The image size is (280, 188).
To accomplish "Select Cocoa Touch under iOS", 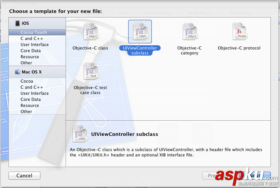I will pyautogui.click(x=37, y=32).
